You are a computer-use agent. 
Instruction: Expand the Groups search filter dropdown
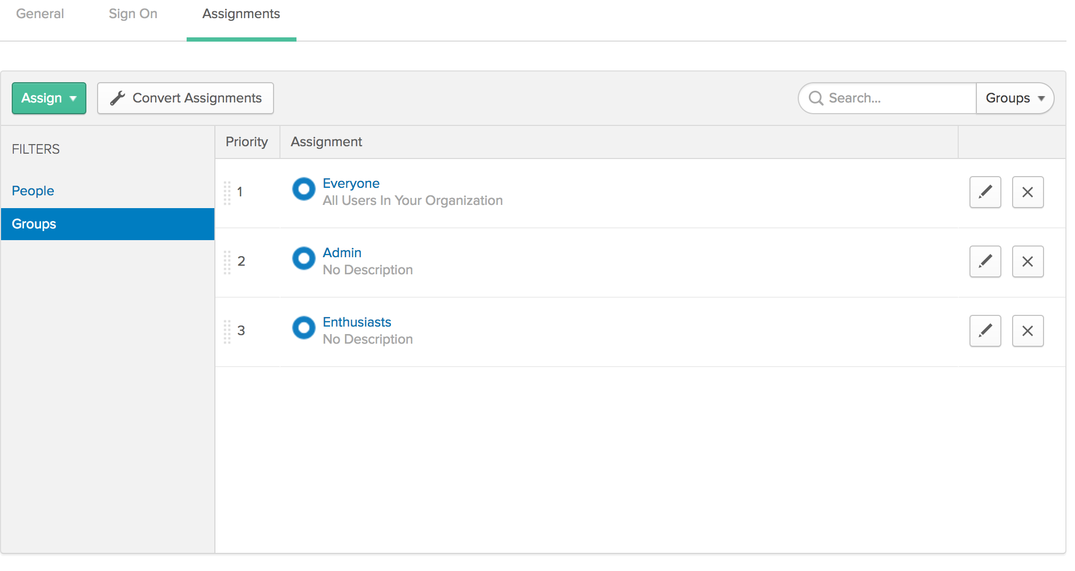[x=1014, y=98]
